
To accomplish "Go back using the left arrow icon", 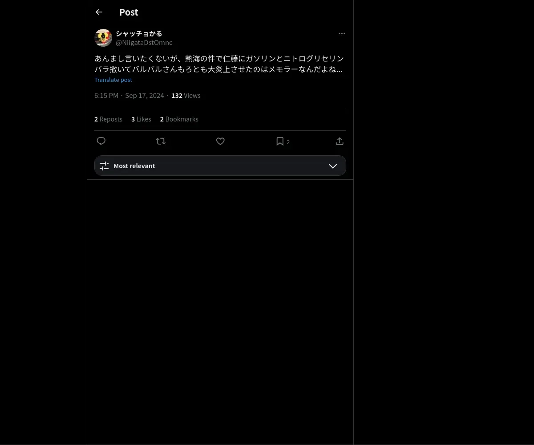I will tap(99, 12).
